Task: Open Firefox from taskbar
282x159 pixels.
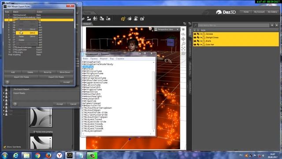Action: 48,155
